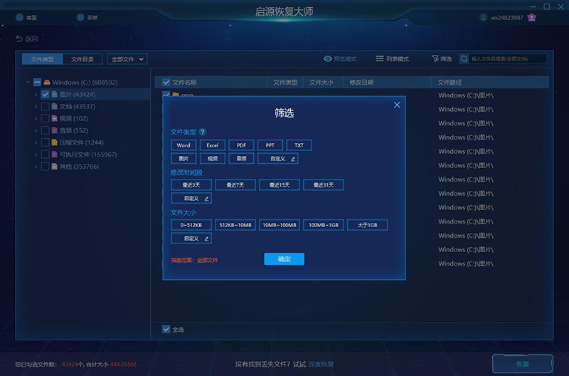Select the 文件类型 tab
This screenshot has width=569, height=376.
click(x=42, y=59)
